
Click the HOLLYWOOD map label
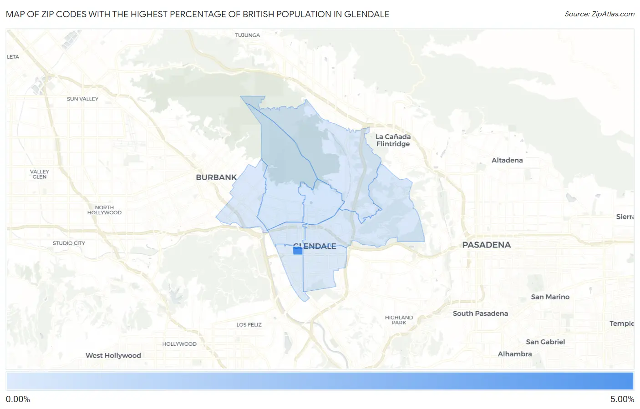click(179, 344)
